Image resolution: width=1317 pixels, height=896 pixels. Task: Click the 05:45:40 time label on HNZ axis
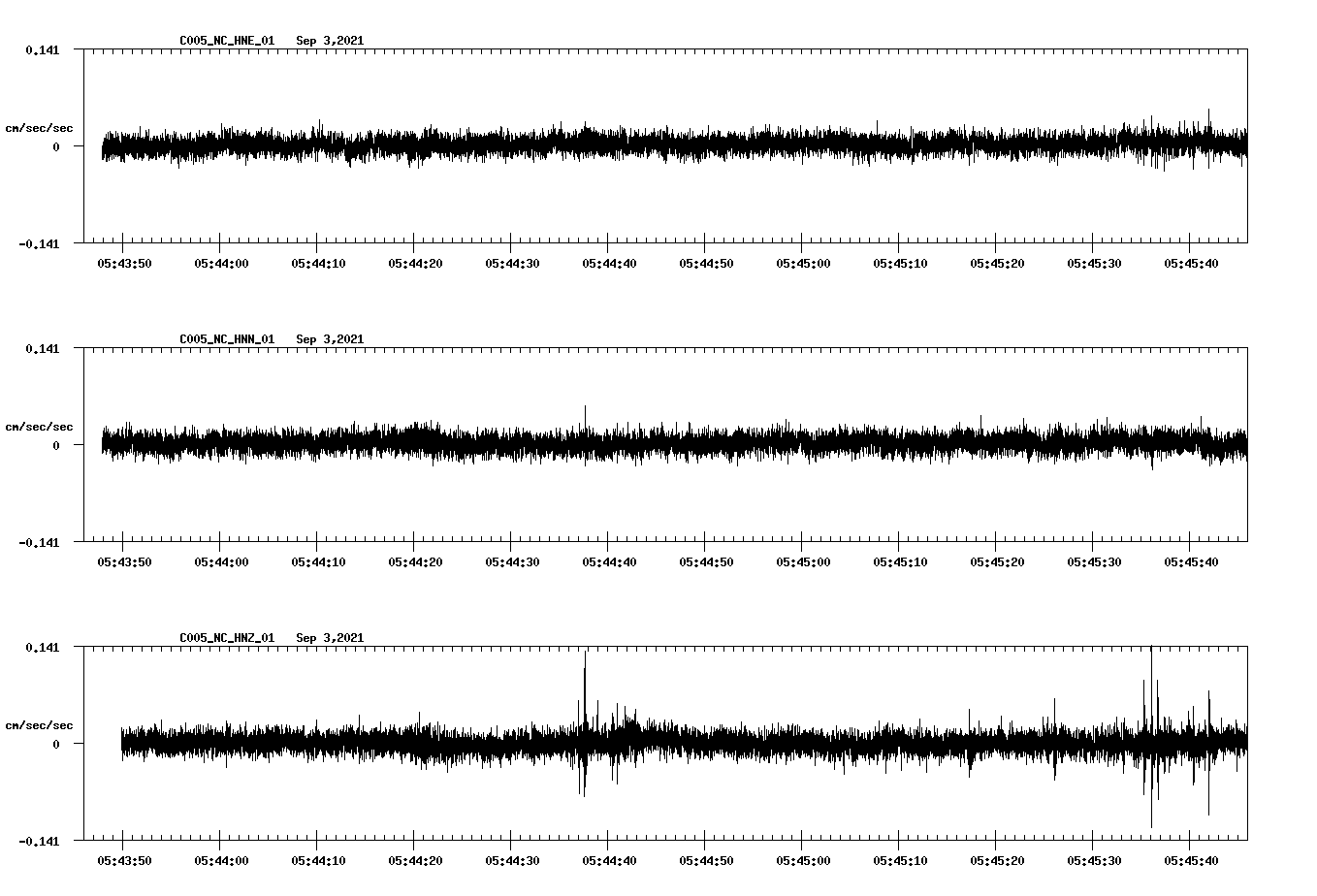tap(1191, 861)
